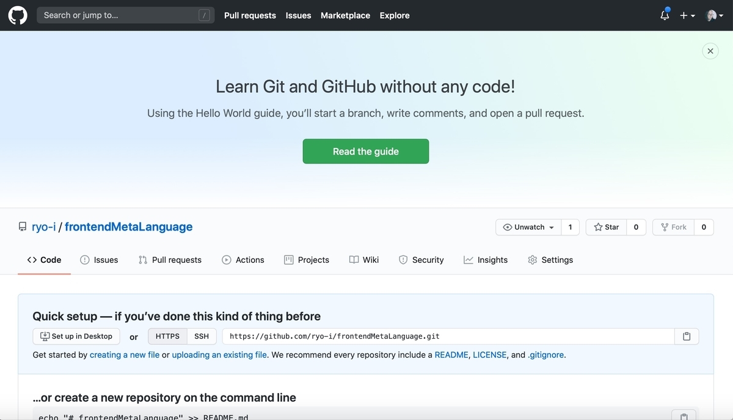
Task: Select the SSH clone option
Action: coord(202,336)
